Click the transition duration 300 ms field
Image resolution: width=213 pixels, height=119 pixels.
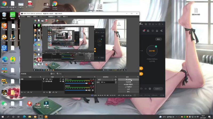coord(108,82)
